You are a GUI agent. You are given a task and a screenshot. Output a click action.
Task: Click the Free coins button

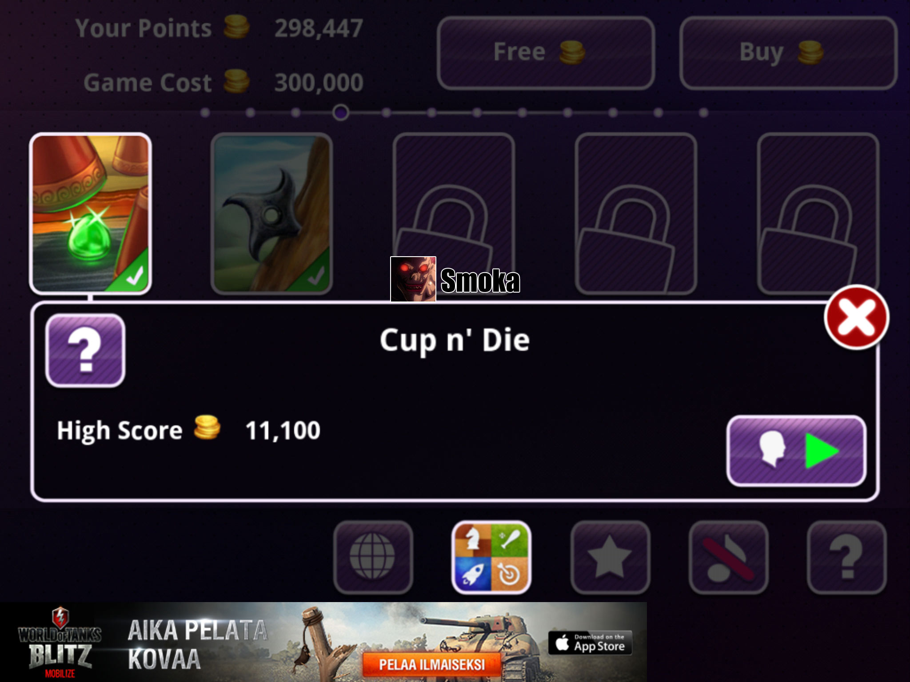pyautogui.click(x=546, y=53)
